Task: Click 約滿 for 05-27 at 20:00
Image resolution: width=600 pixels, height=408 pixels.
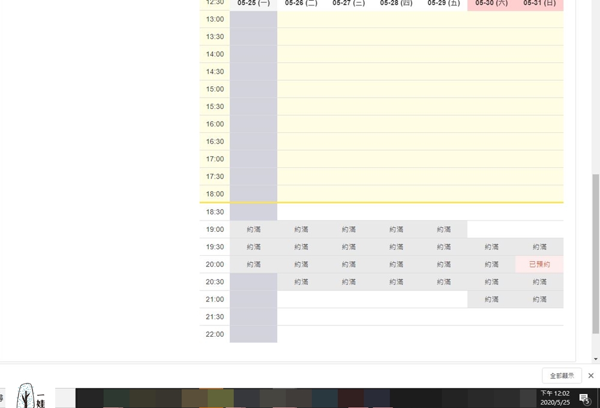Action: [349, 264]
